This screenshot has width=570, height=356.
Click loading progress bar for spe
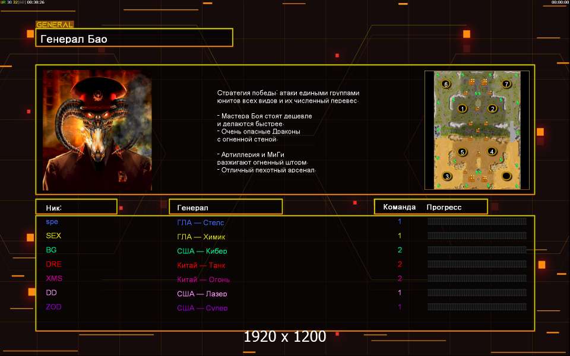[477, 221]
